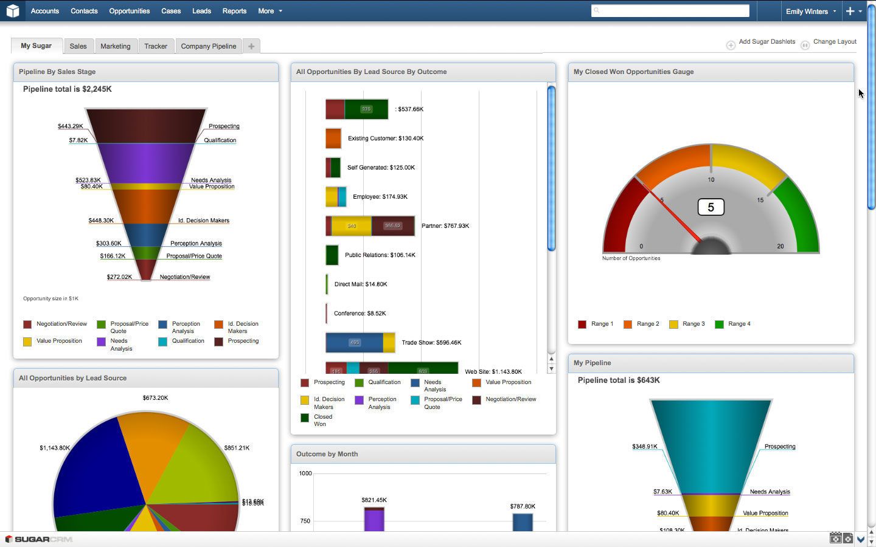Open the Leads module
Image resolution: width=876 pixels, height=547 pixels.
click(x=201, y=11)
